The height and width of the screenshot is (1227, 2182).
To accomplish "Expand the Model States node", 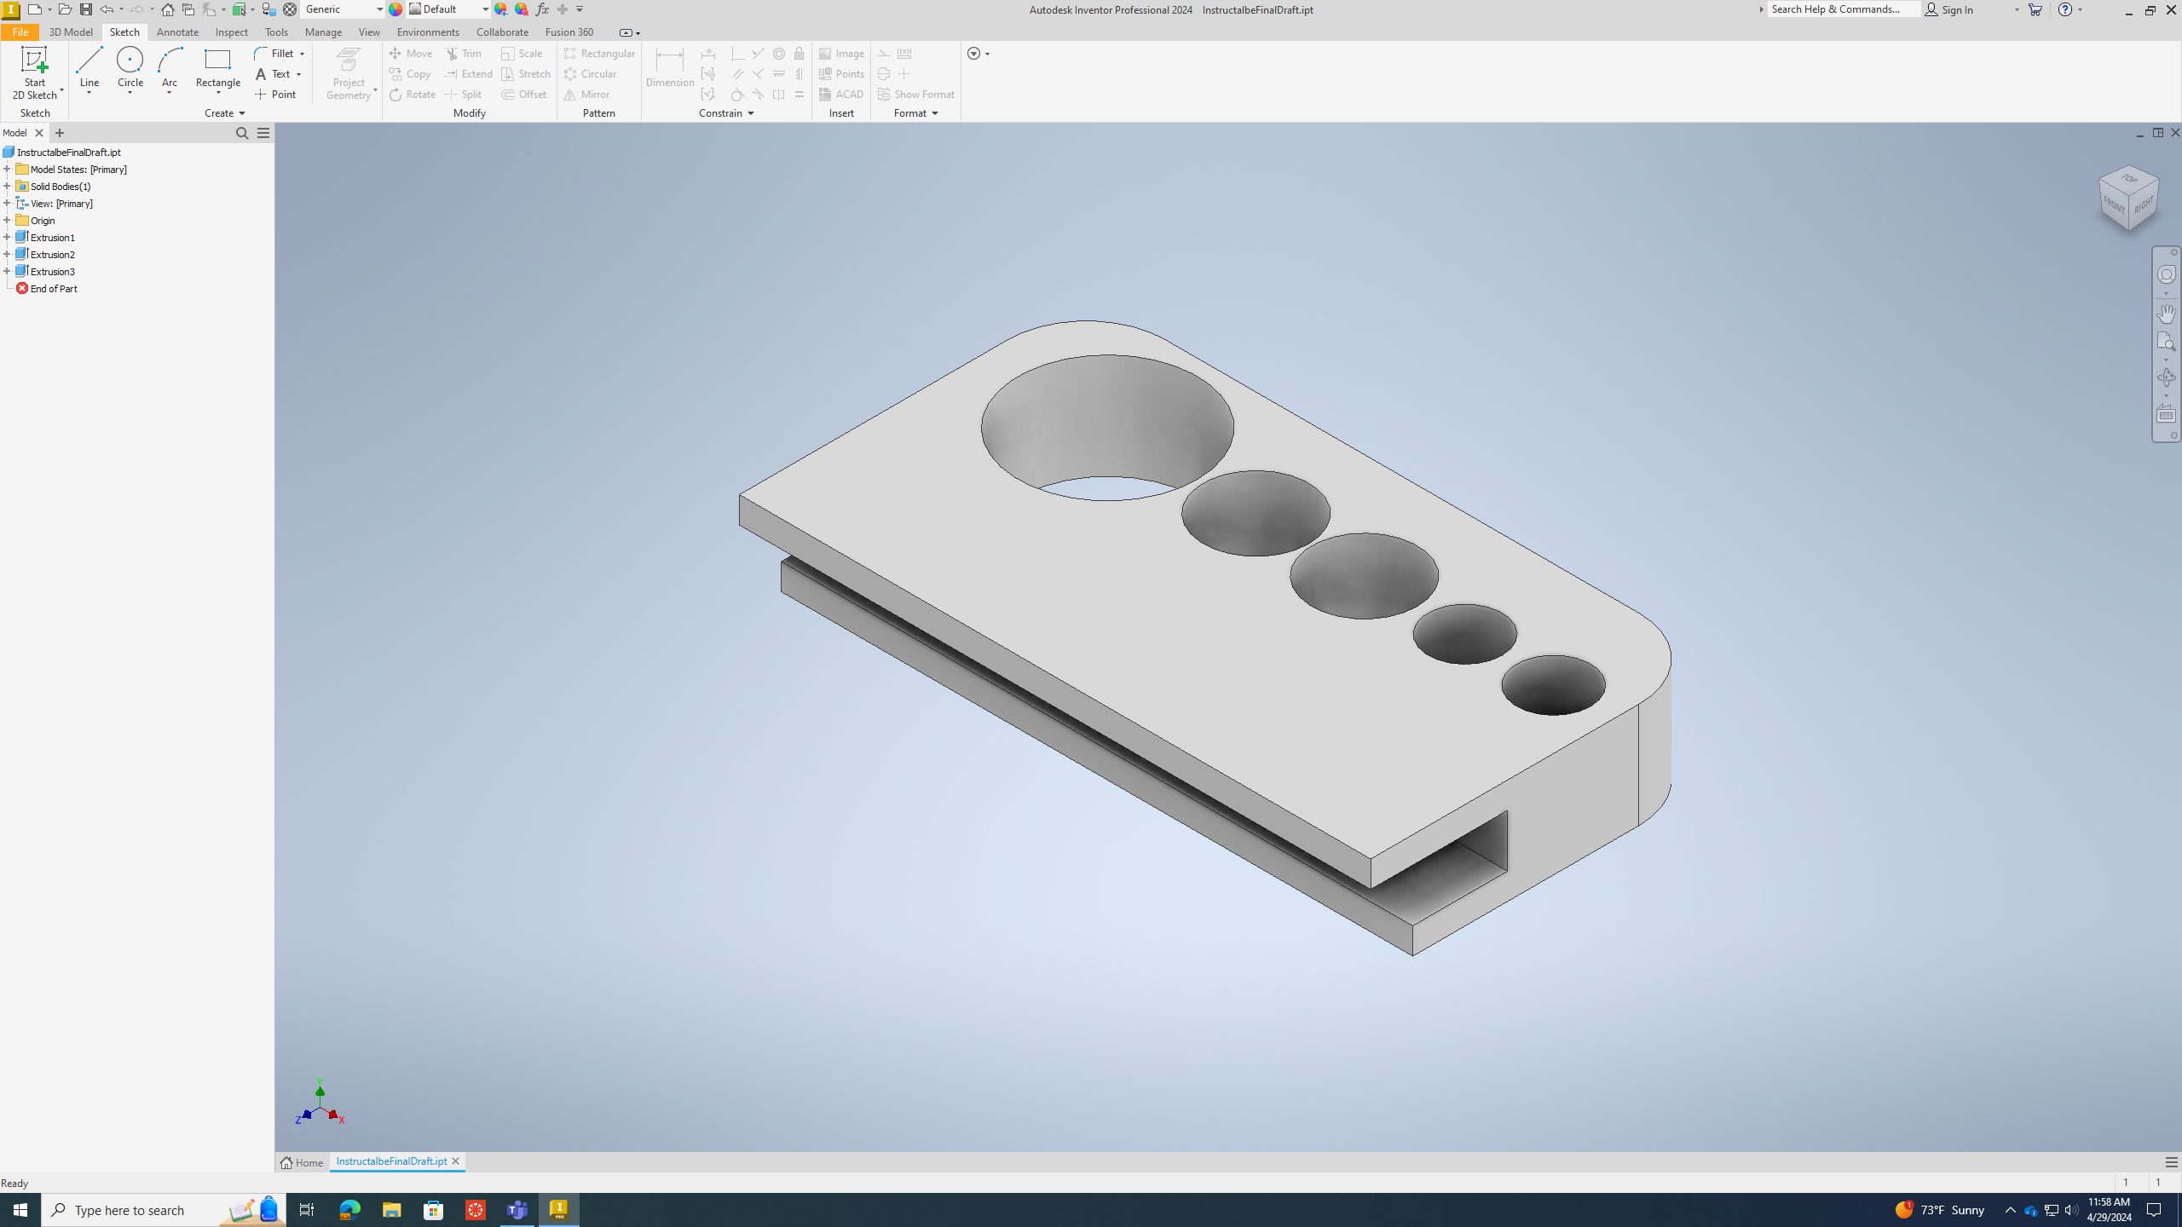I will coord(7,169).
